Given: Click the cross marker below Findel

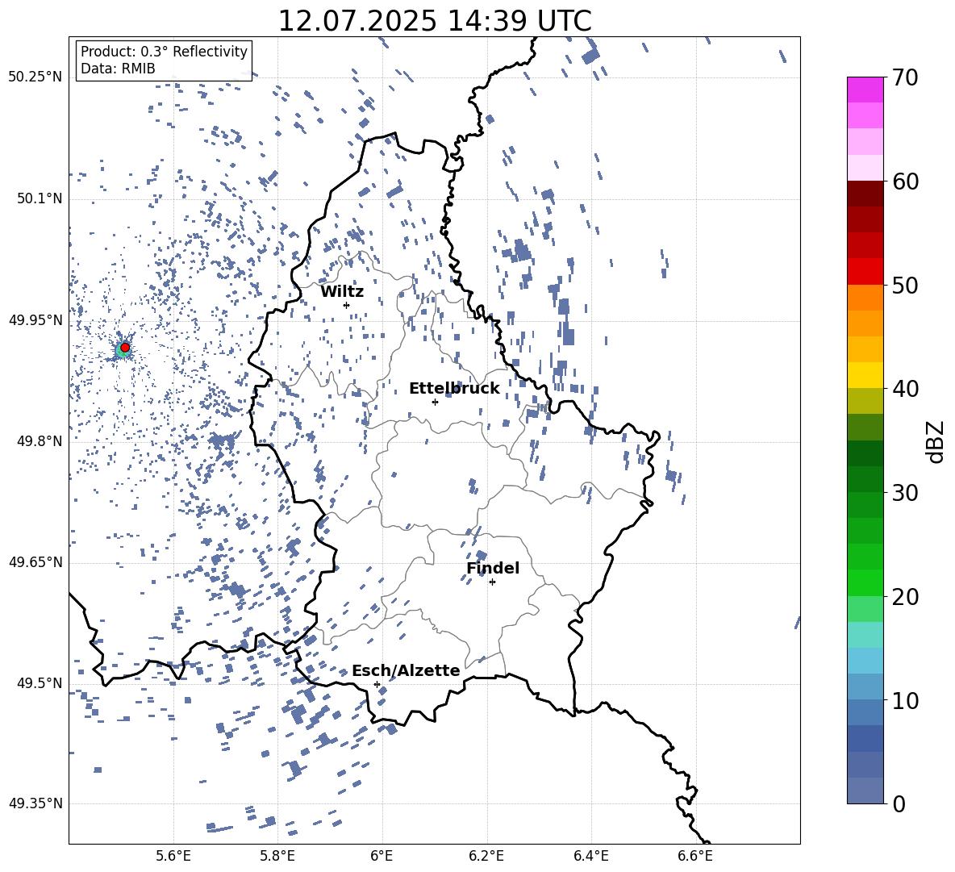Looking at the screenshot, I should pyautogui.click(x=492, y=582).
